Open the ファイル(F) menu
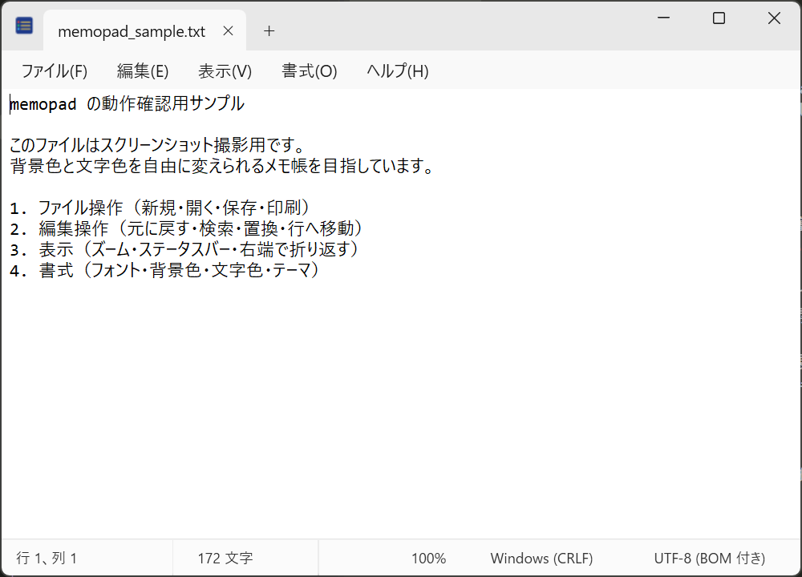Viewport: 802px width, 577px height. (x=55, y=71)
